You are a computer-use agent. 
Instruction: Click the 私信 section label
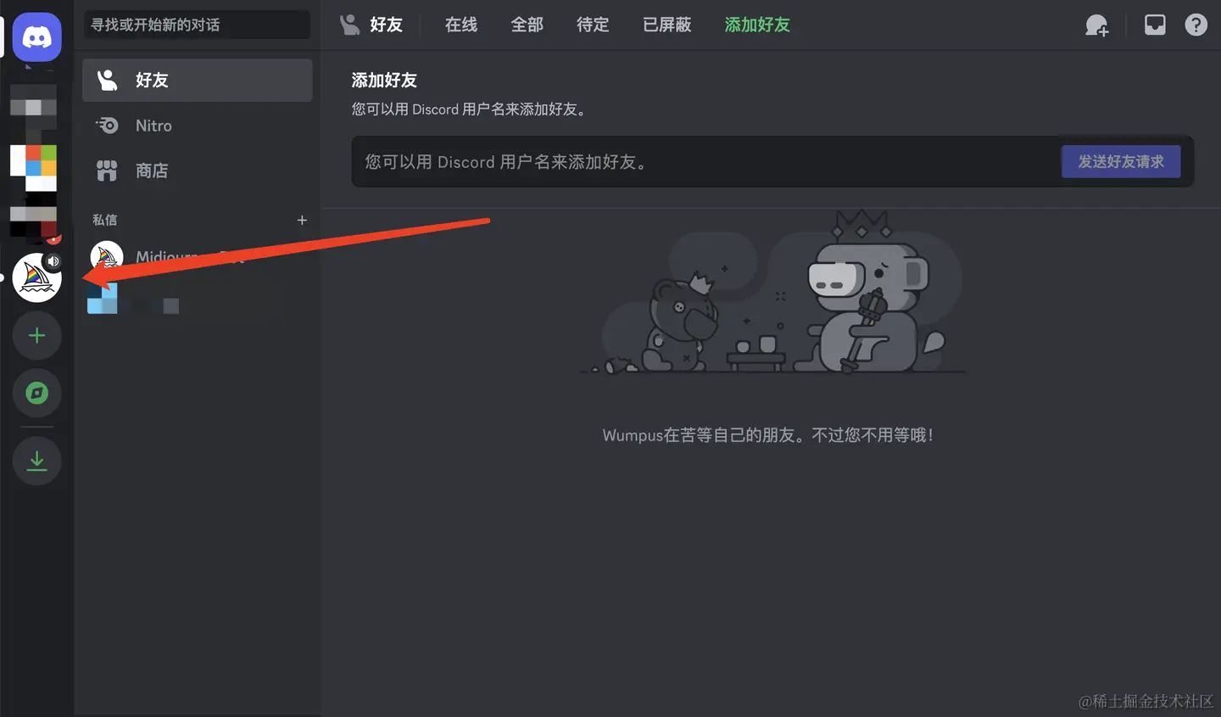(x=105, y=220)
